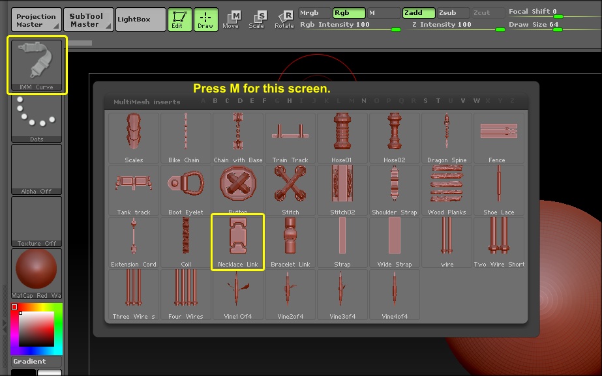Pick the Stitch insert mesh
This screenshot has height=376, width=602.
coord(290,190)
